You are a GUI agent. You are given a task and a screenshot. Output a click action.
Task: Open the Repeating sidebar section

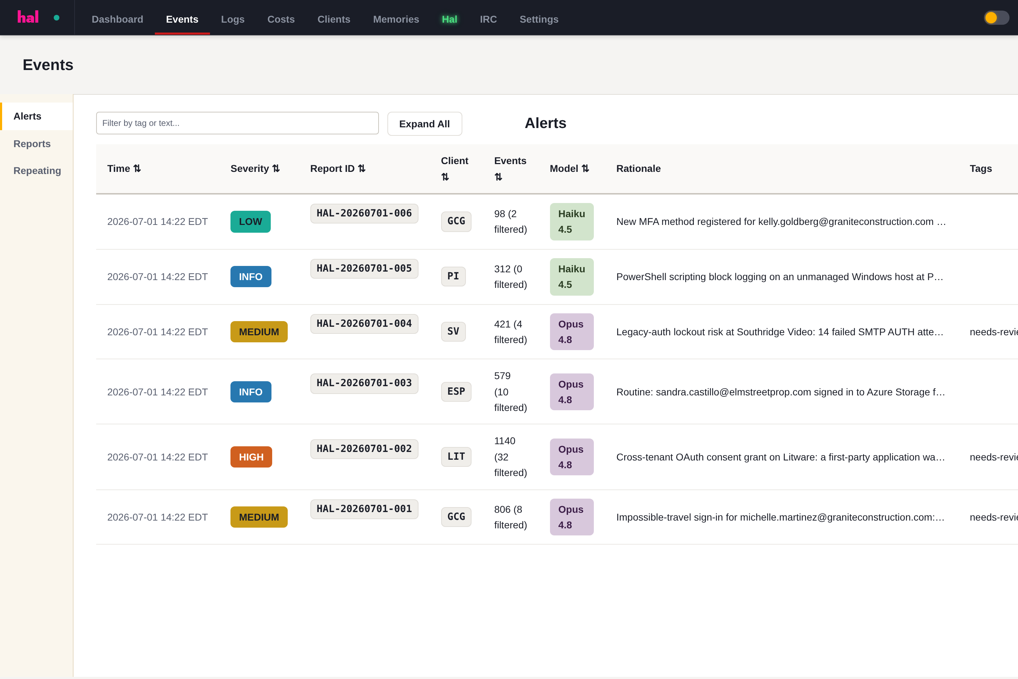click(37, 170)
